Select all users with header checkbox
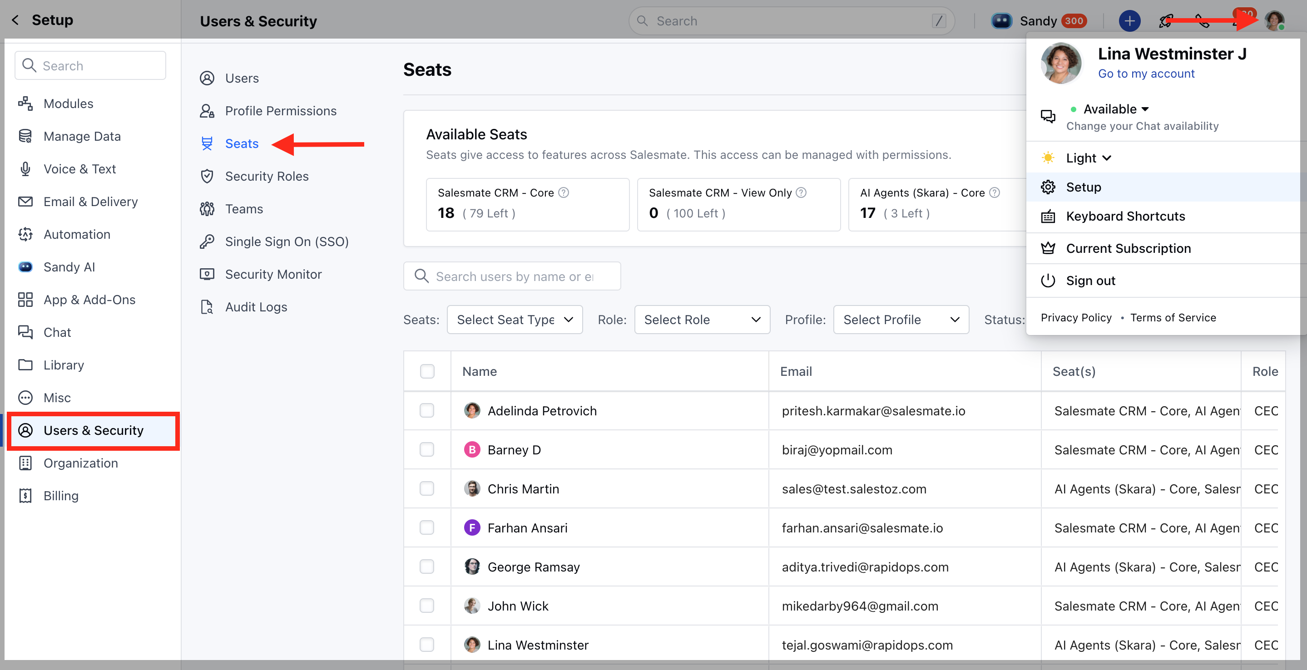The width and height of the screenshot is (1307, 670). pyautogui.click(x=427, y=371)
